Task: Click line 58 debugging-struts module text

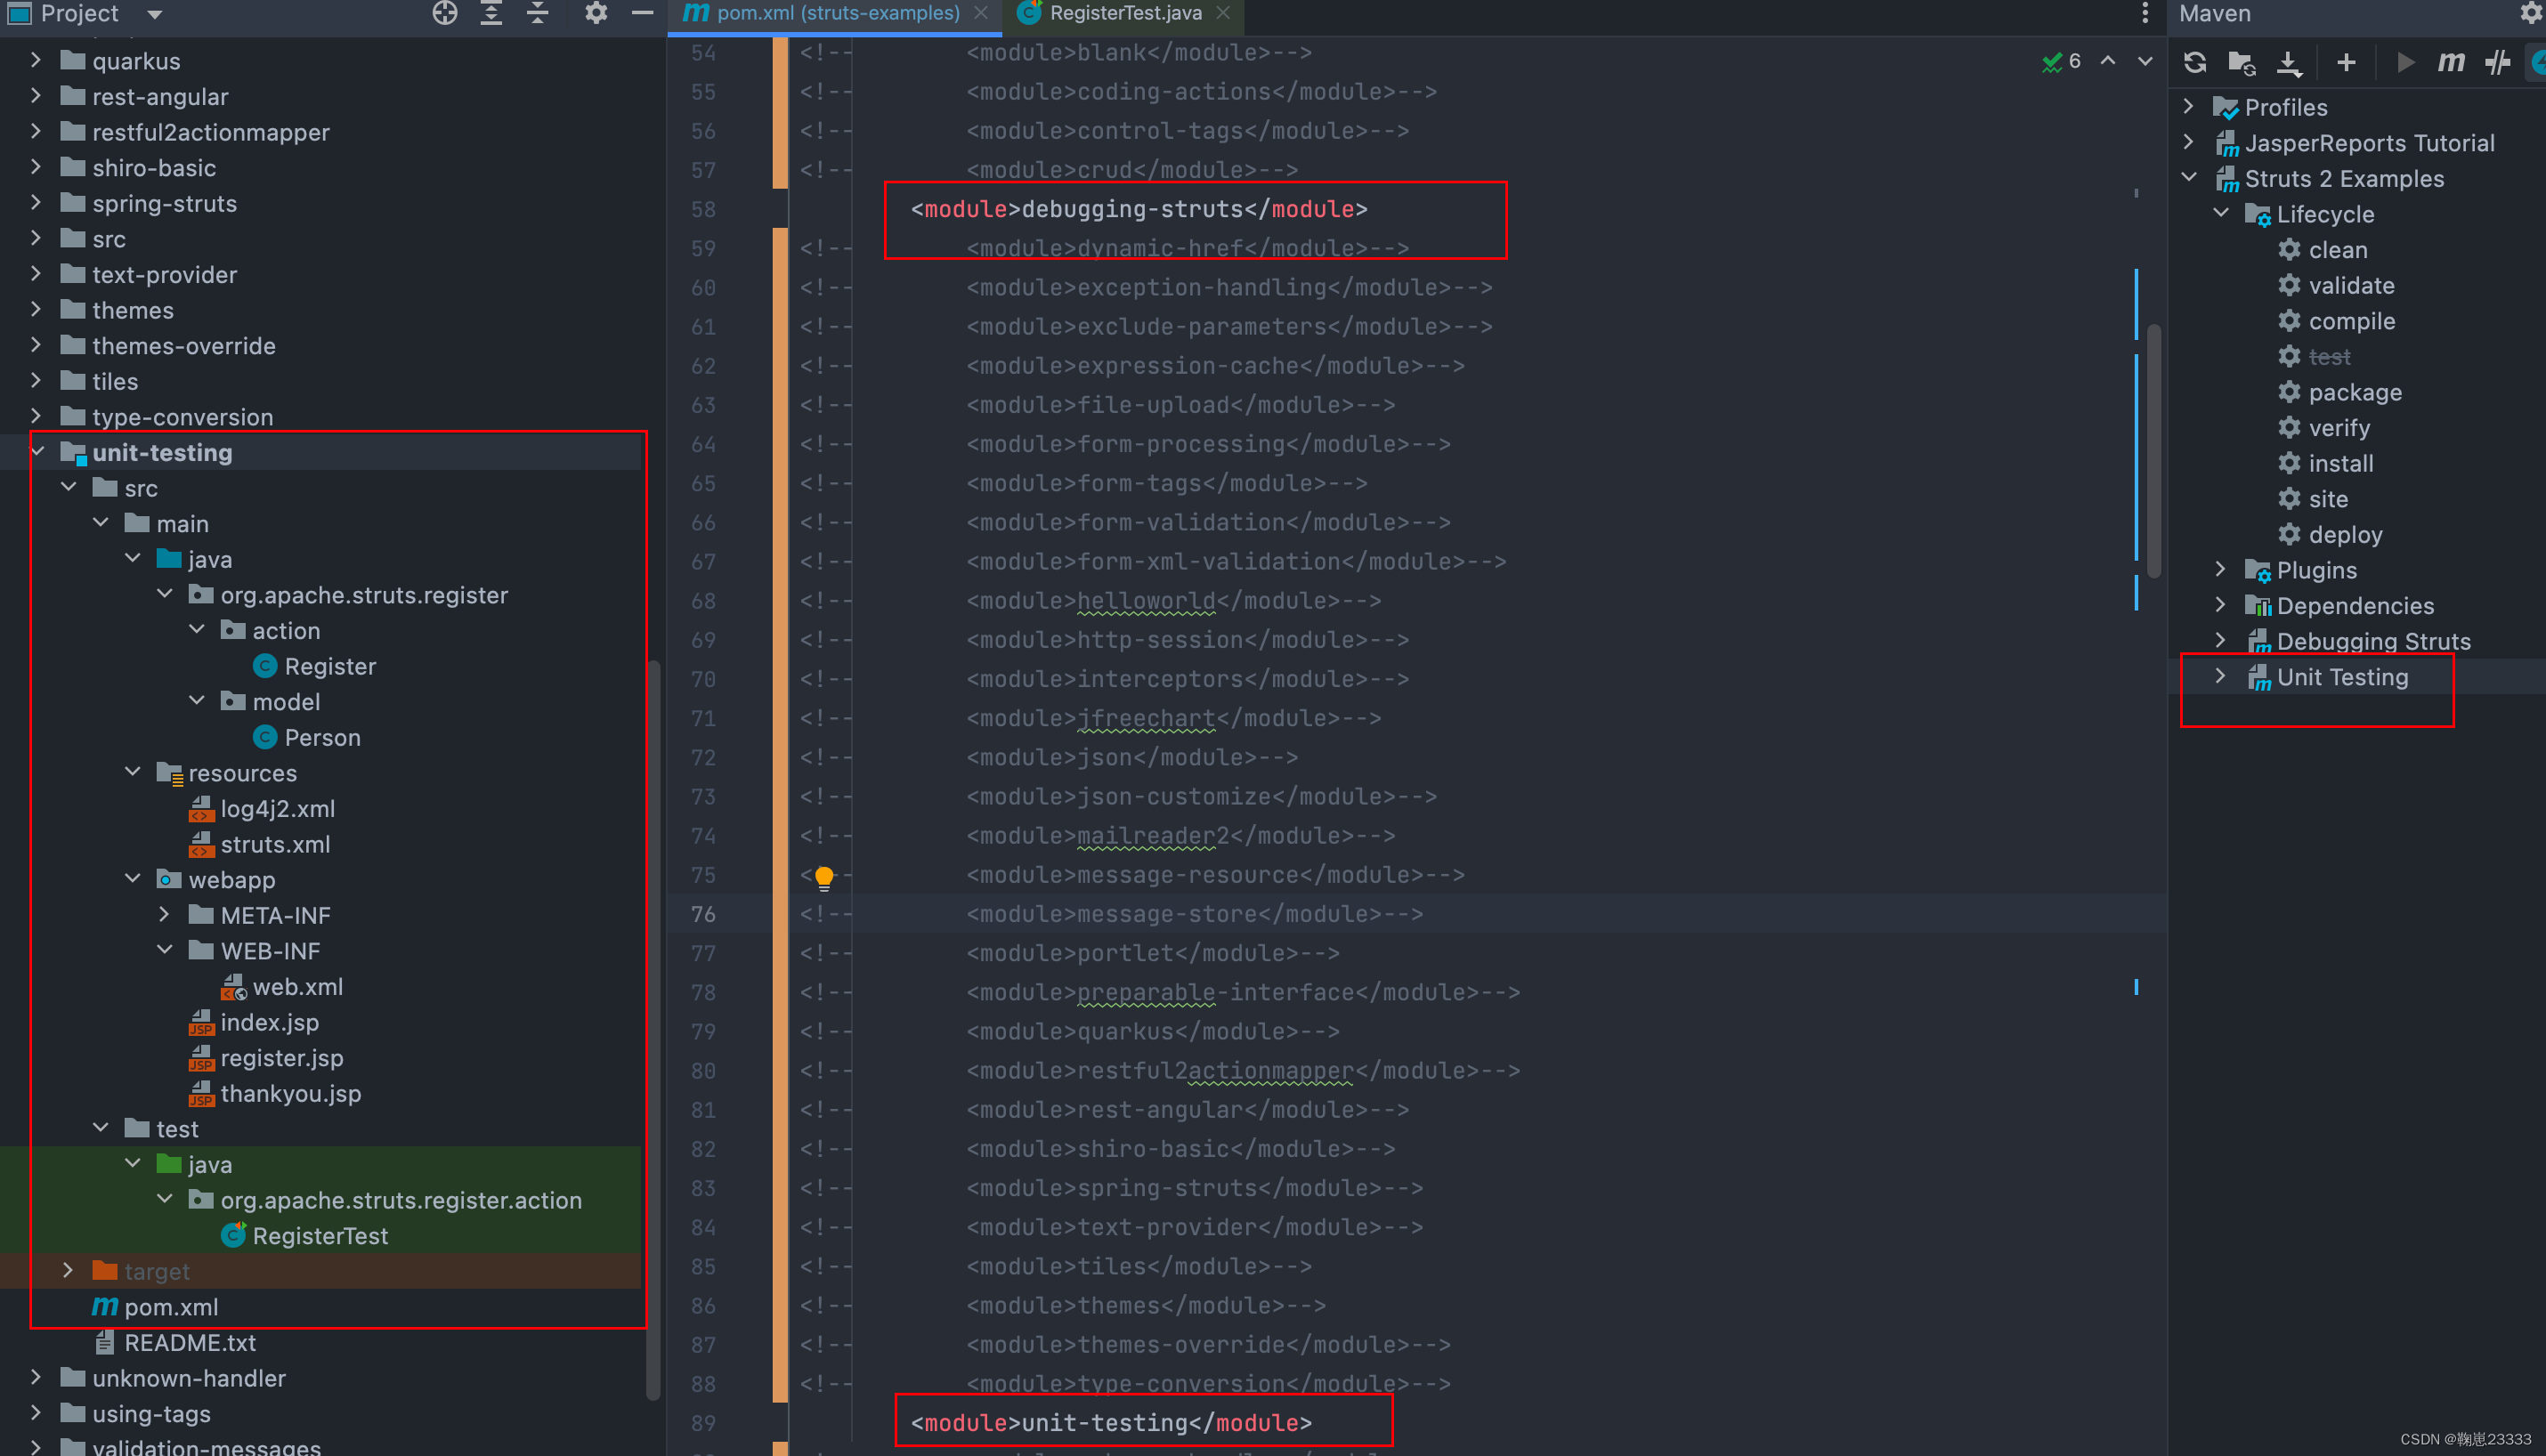Action: [x=1139, y=209]
